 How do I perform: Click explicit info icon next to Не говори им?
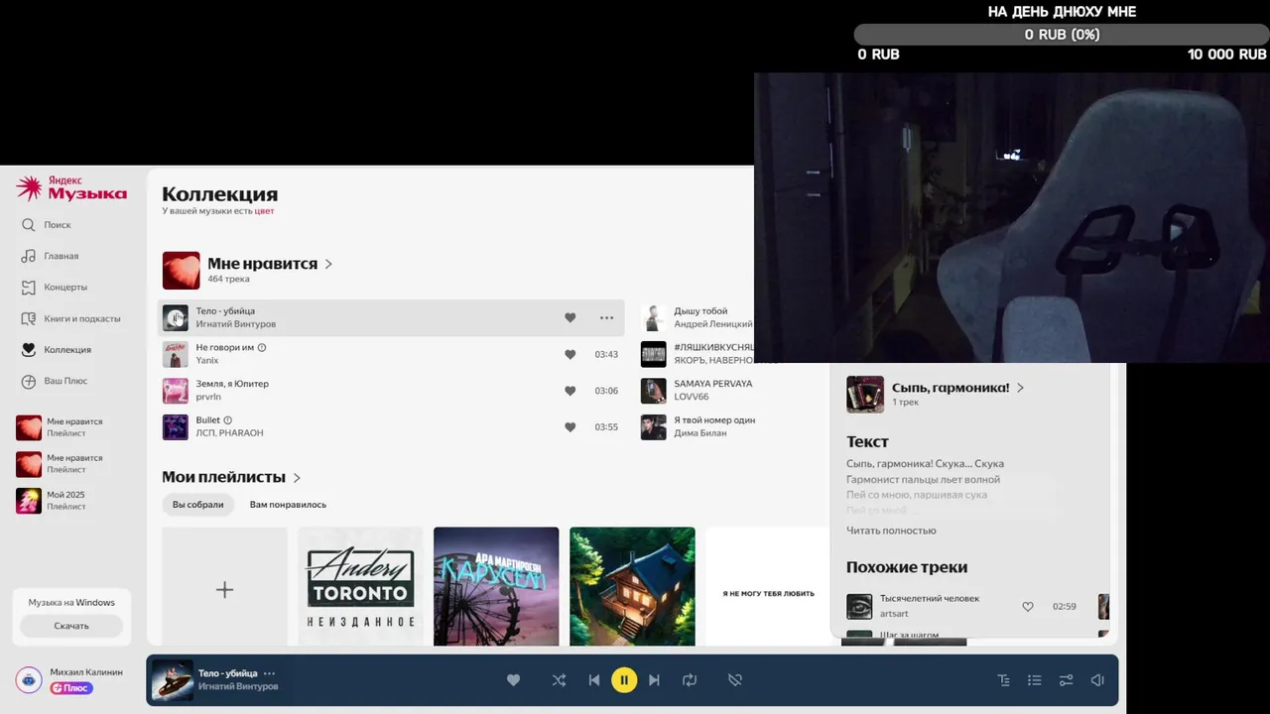pyautogui.click(x=262, y=347)
